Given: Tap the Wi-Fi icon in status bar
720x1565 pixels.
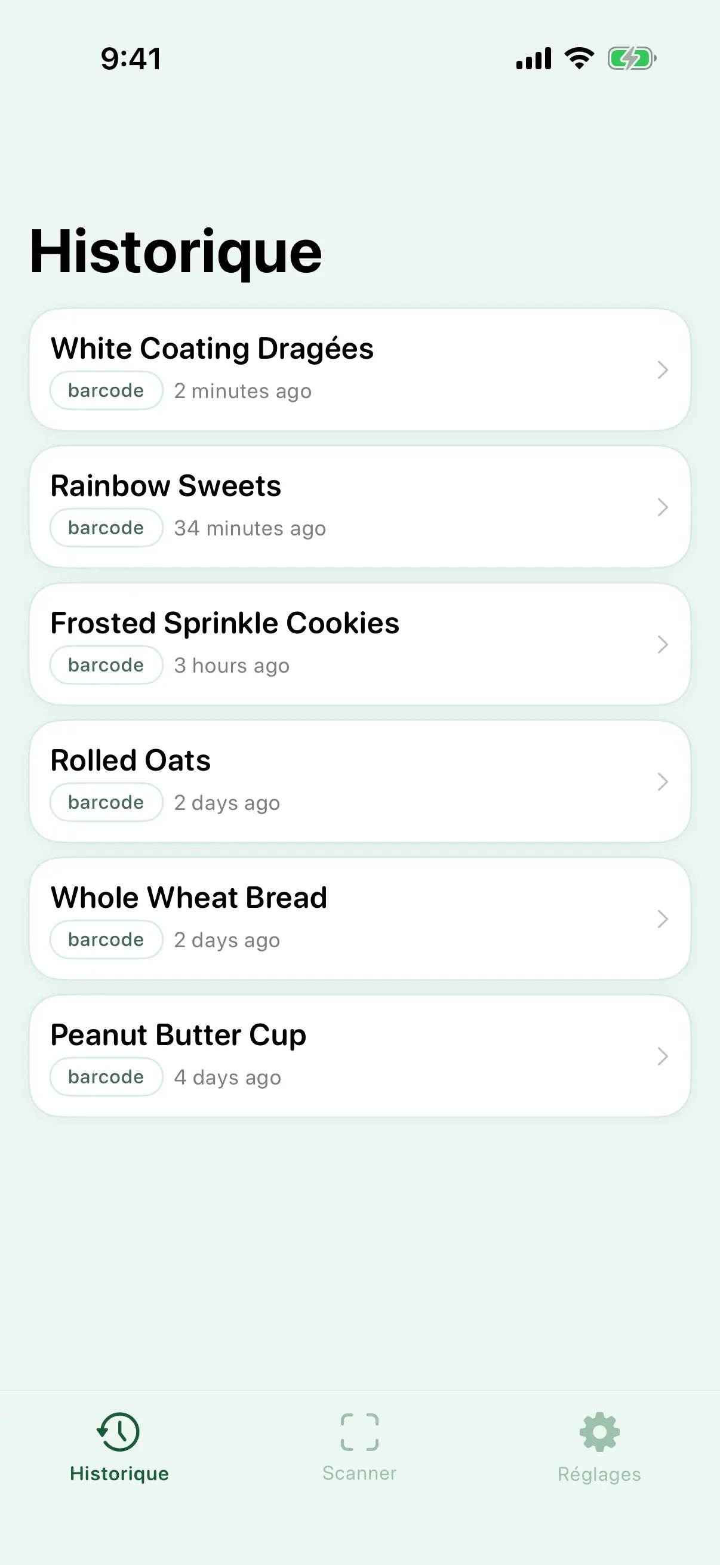Looking at the screenshot, I should [x=579, y=58].
